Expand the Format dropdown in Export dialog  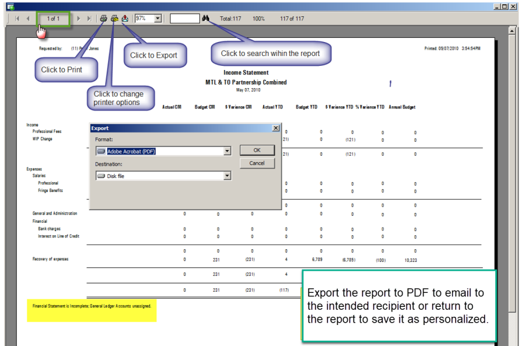(228, 151)
